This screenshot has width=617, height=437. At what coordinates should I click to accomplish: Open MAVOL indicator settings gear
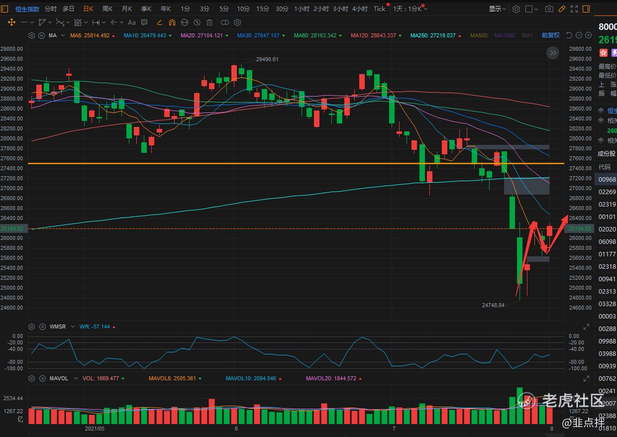click(31, 378)
